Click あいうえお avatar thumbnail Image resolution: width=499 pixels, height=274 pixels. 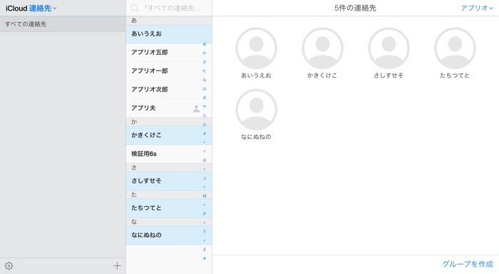click(256, 48)
